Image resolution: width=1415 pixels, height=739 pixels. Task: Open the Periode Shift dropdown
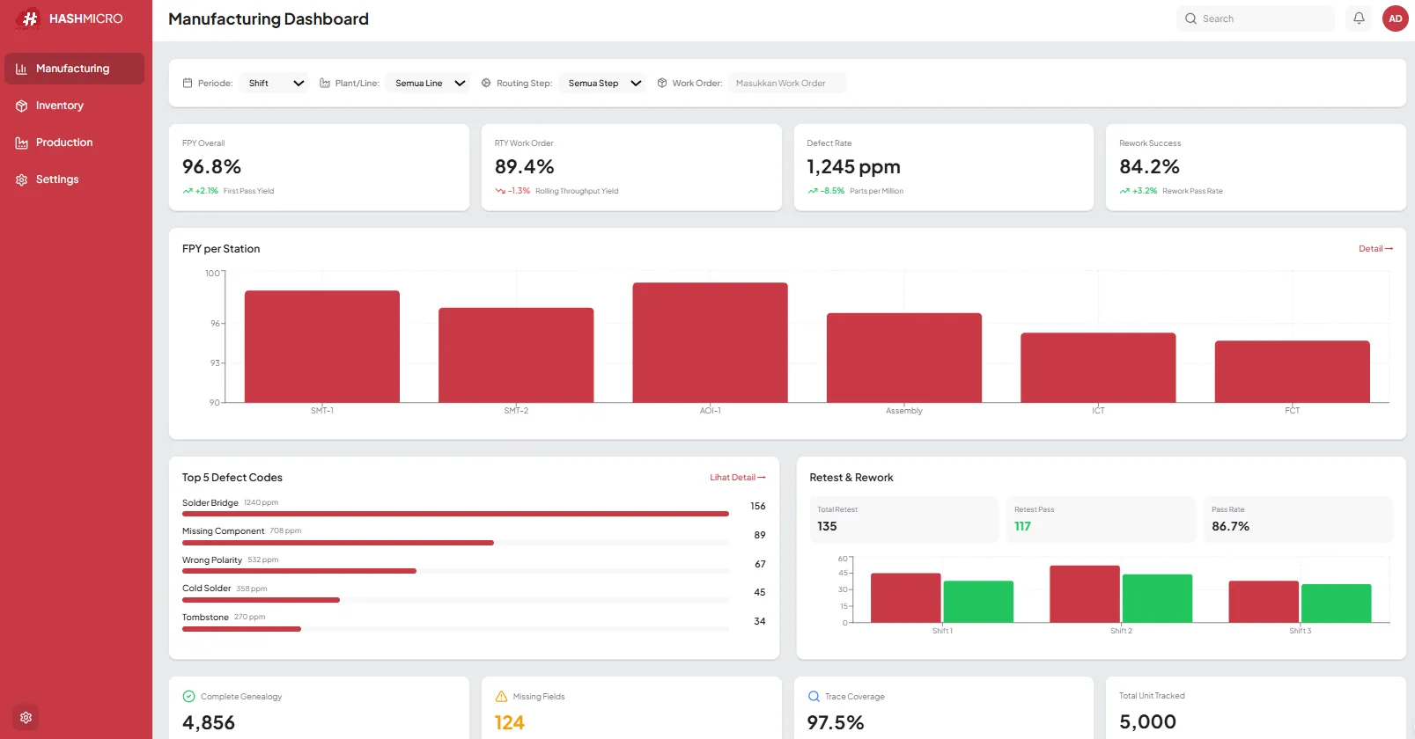pos(275,83)
